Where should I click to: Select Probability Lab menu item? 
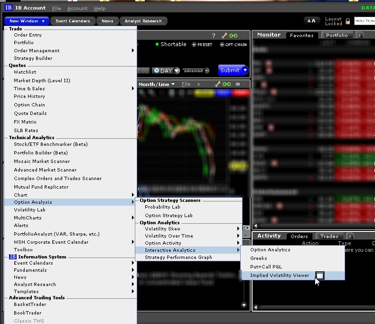click(x=189, y=207)
